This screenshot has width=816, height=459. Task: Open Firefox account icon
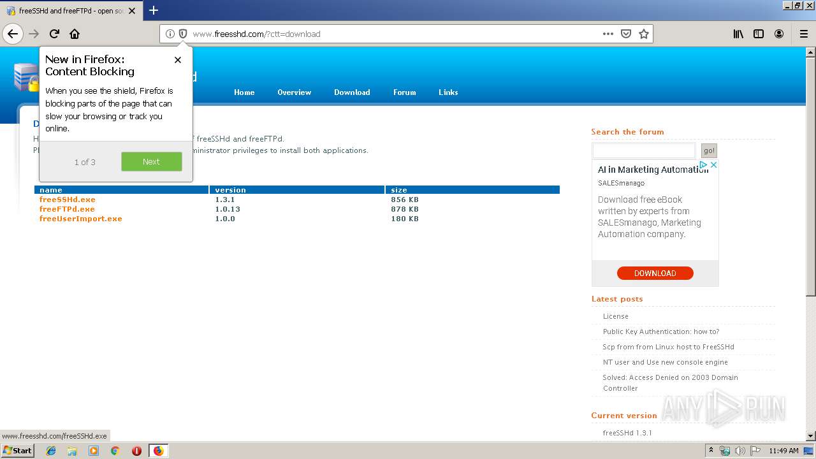[x=779, y=34]
